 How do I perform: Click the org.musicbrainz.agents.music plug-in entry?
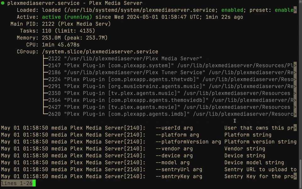pos(135,86)
